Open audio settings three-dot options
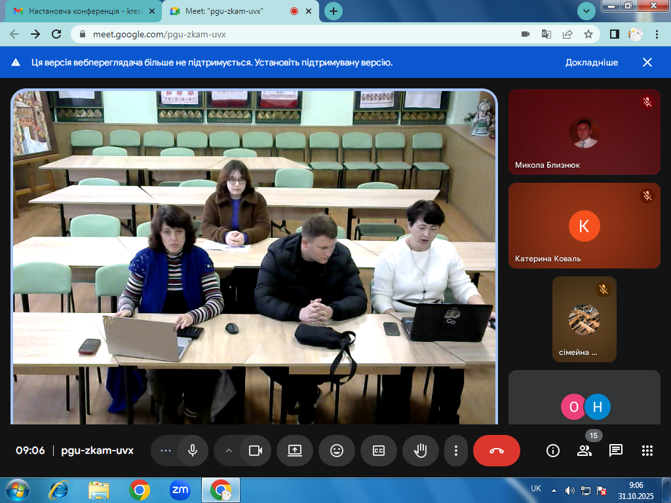Image resolution: width=671 pixels, height=503 pixels. point(166,451)
